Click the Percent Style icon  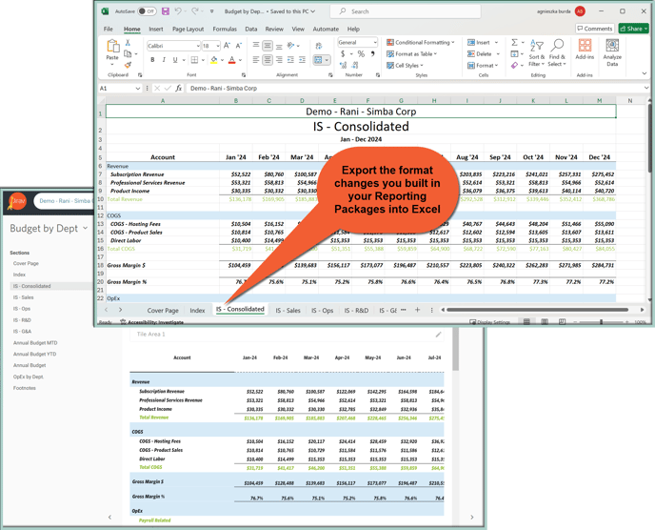click(362, 53)
